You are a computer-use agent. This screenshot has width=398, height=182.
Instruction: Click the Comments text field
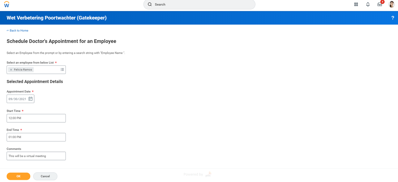tap(36, 156)
